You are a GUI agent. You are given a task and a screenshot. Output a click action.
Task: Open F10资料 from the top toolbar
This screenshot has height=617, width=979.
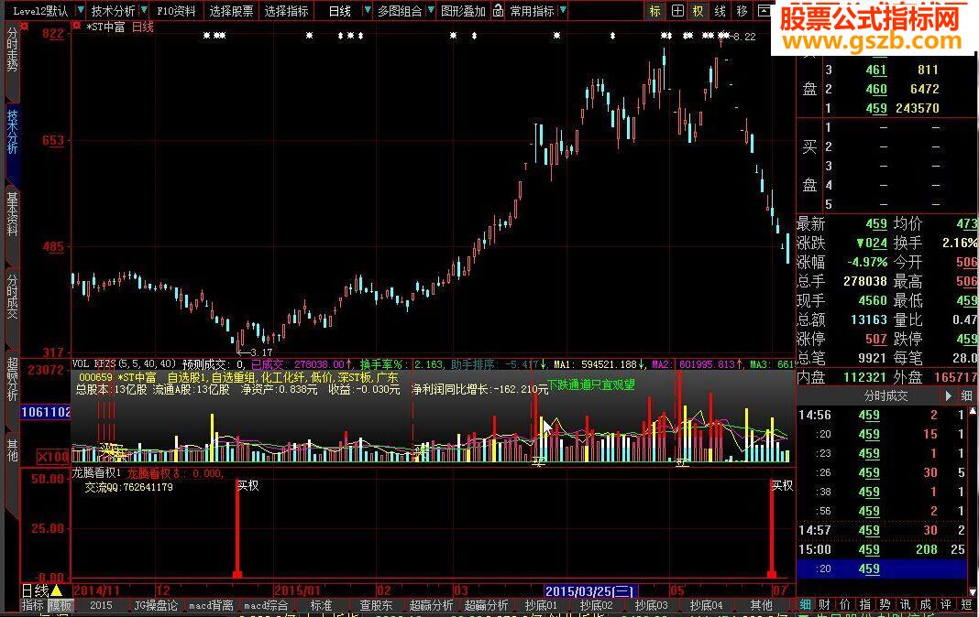176,11
